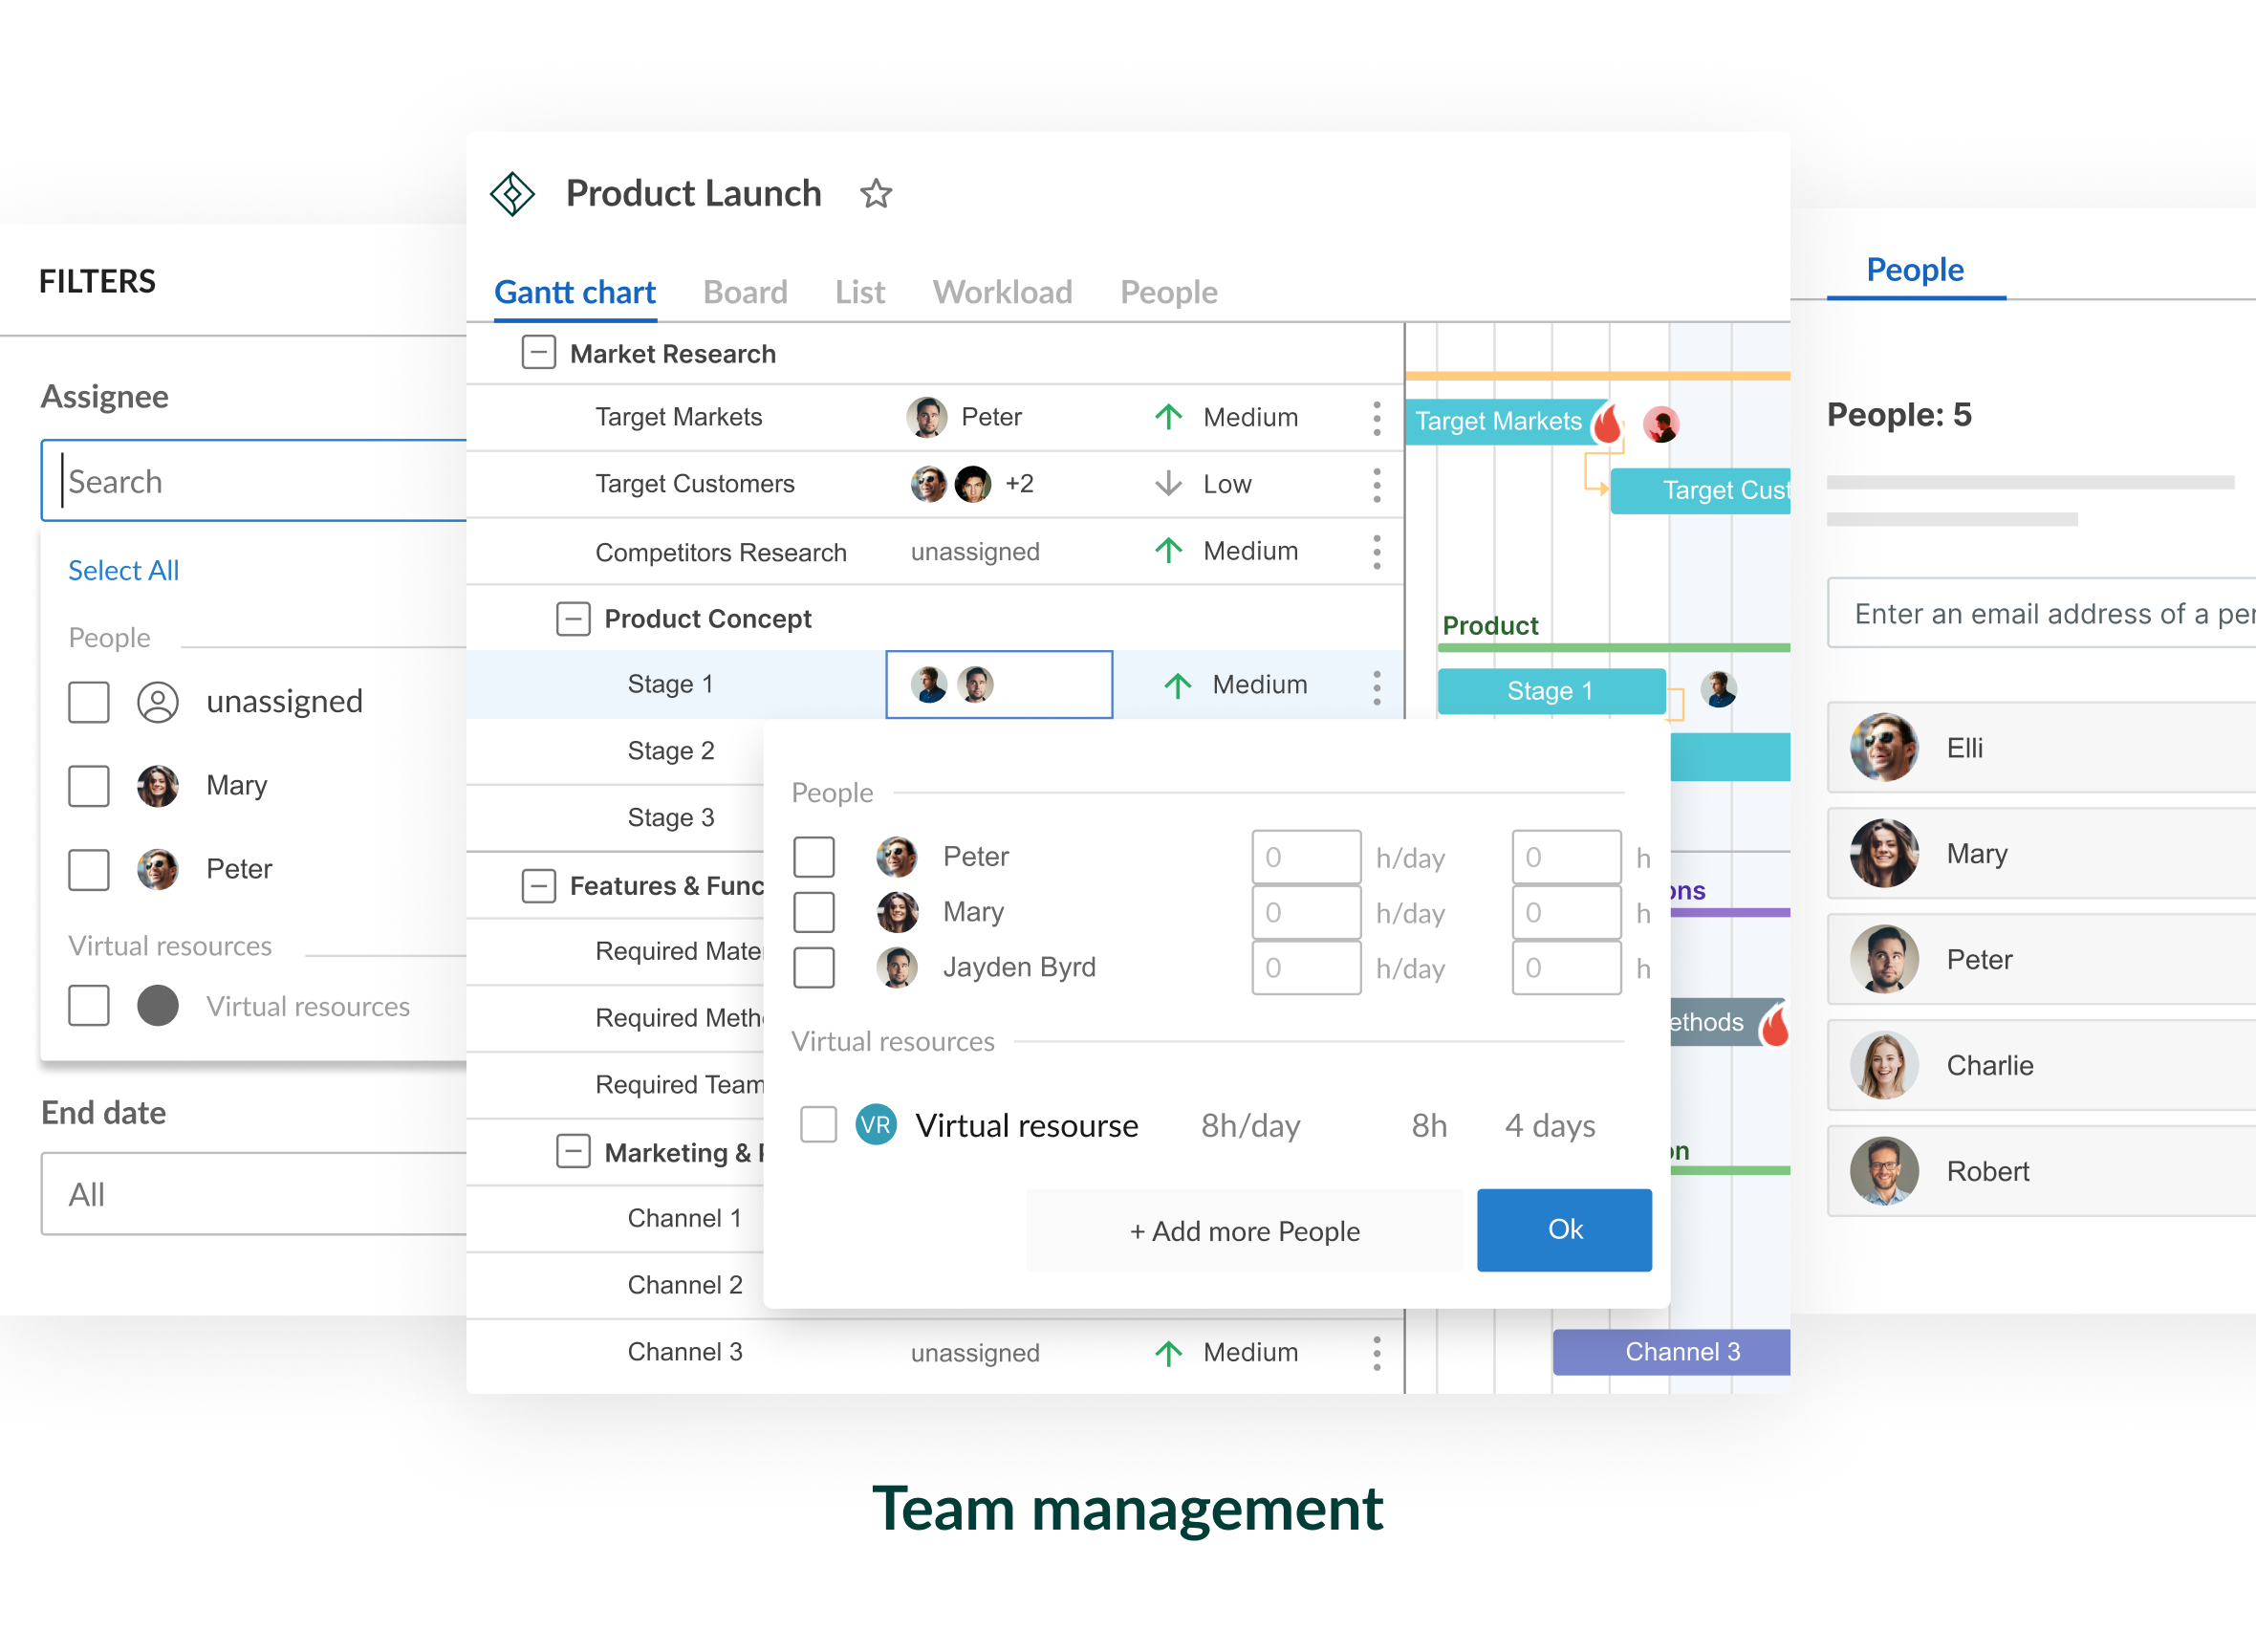Check the unassigned filter checkbox
Screen dimensions: 2256x1652
89,702
